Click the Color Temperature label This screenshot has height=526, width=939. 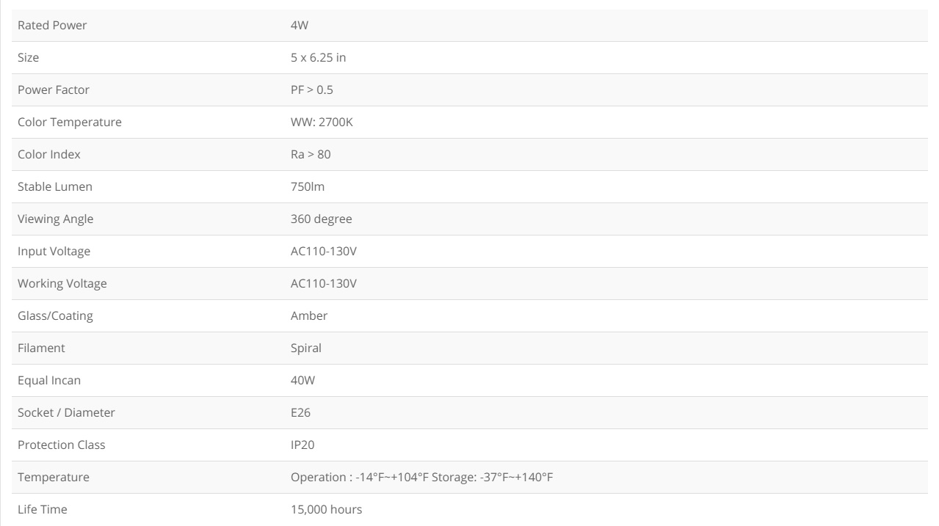(x=70, y=123)
